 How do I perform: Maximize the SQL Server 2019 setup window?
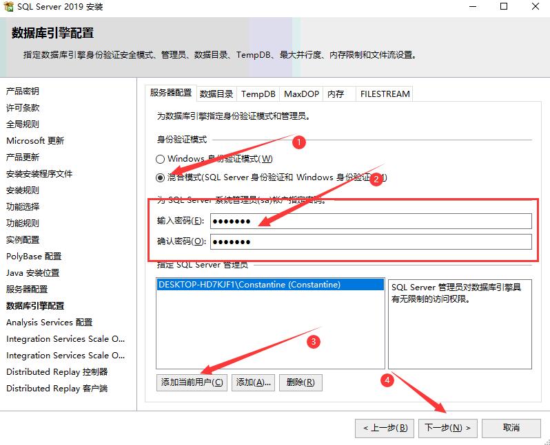coord(504,6)
